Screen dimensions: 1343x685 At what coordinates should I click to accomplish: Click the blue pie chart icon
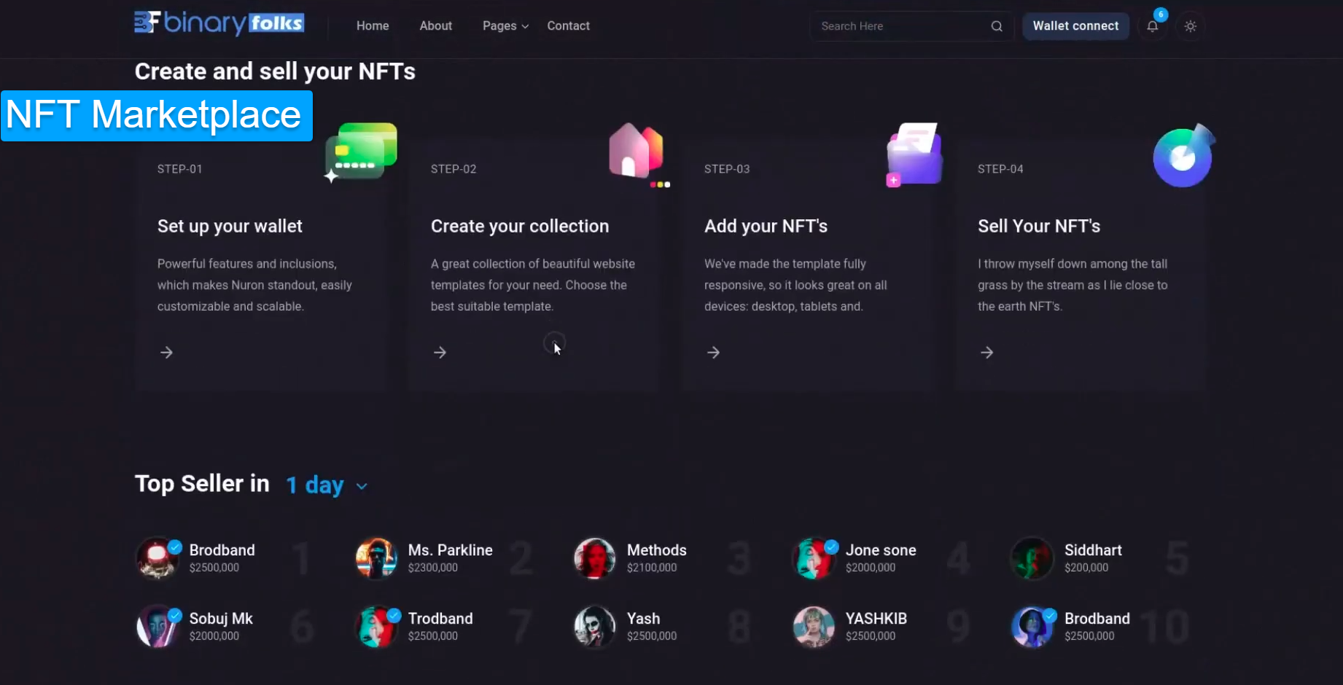point(1183,156)
